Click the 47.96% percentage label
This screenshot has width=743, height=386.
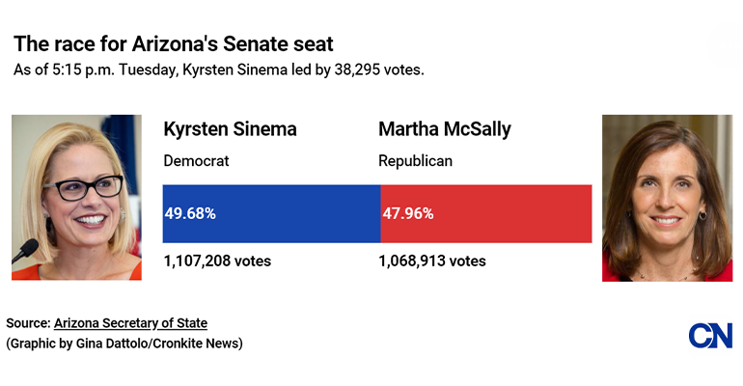pyautogui.click(x=406, y=213)
